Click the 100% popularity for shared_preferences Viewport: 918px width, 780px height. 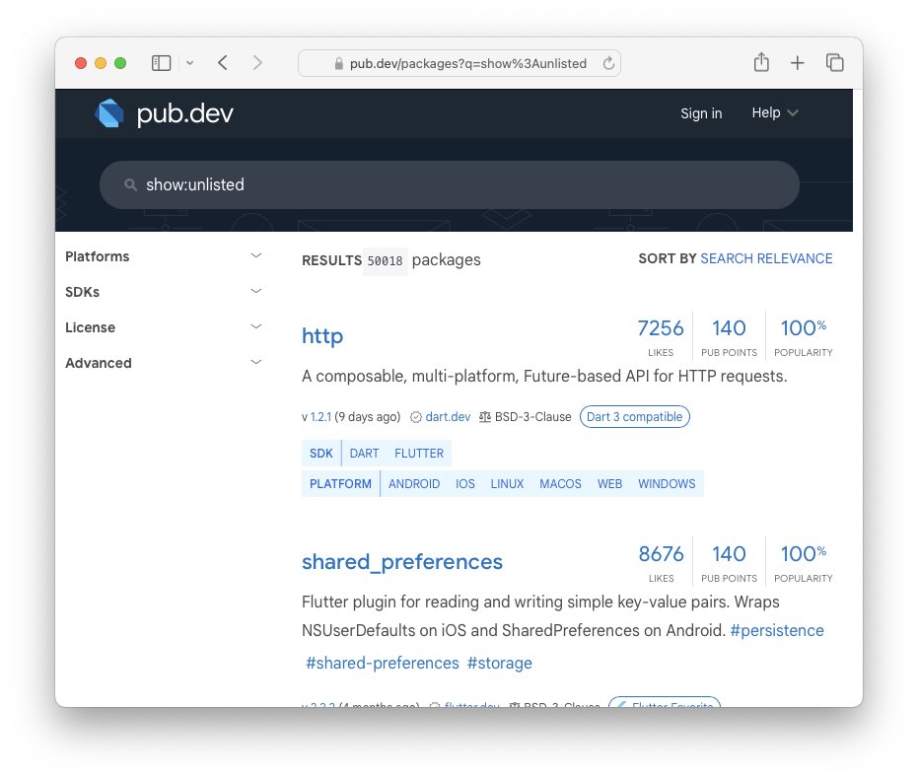pyautogui.click(x=804, y=554)
